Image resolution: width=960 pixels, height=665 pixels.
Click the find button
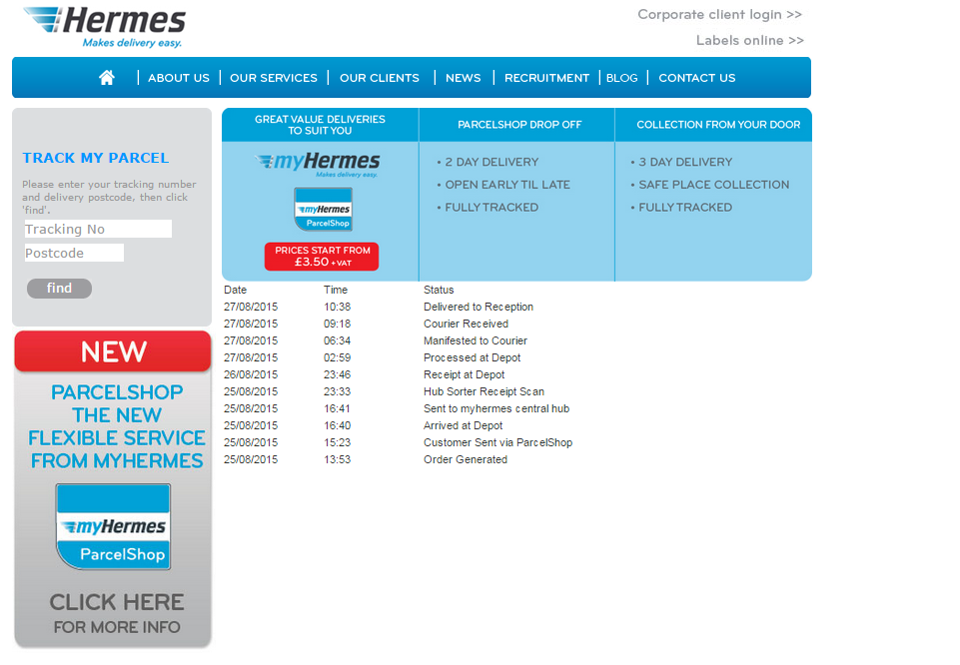pyautogui.click(x=59, y=289)
